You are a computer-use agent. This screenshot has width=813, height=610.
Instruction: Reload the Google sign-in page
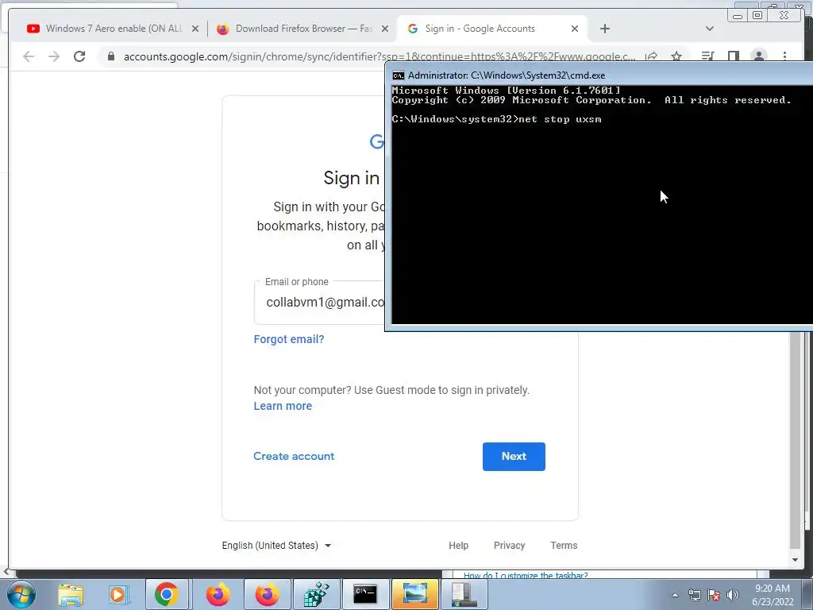click(79, 56)
